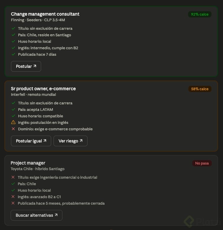Open the Project manager job title
Screen dimensions: 223x230
click(28, 163)
